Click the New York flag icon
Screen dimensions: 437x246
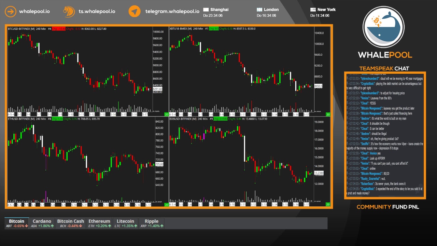coord(313,10)
